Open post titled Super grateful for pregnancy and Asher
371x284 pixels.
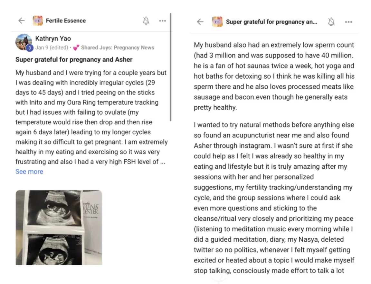[74, 59]
